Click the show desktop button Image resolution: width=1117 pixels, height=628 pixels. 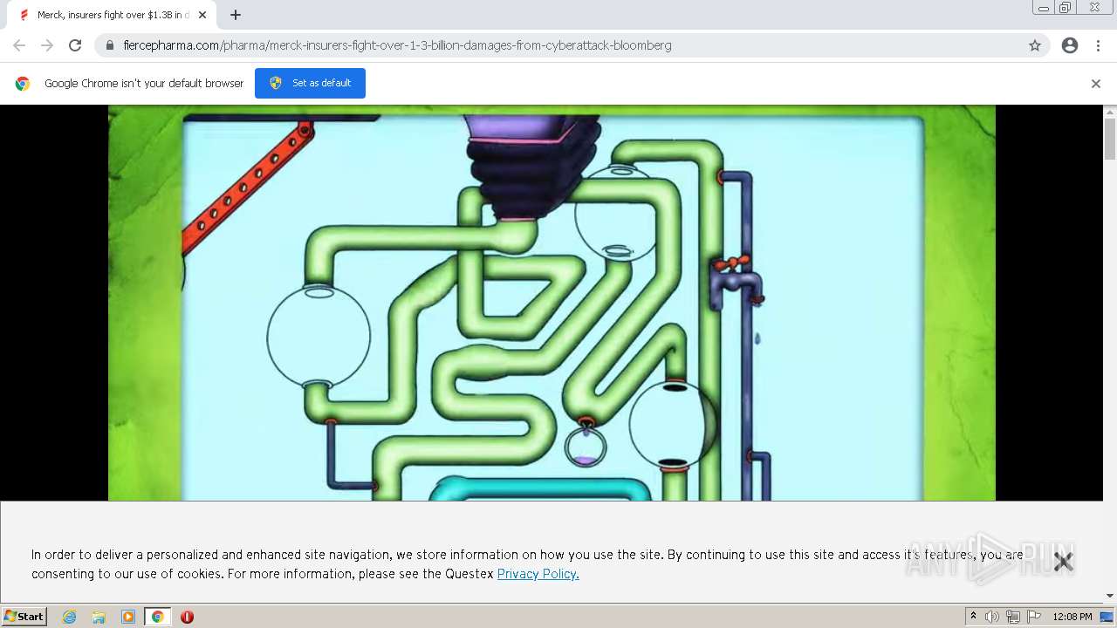[x=1107, y=617]
